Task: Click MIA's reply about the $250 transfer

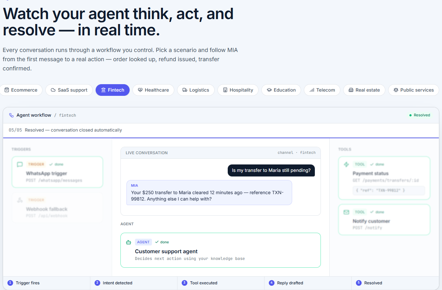Action: [x=209, y=193]
